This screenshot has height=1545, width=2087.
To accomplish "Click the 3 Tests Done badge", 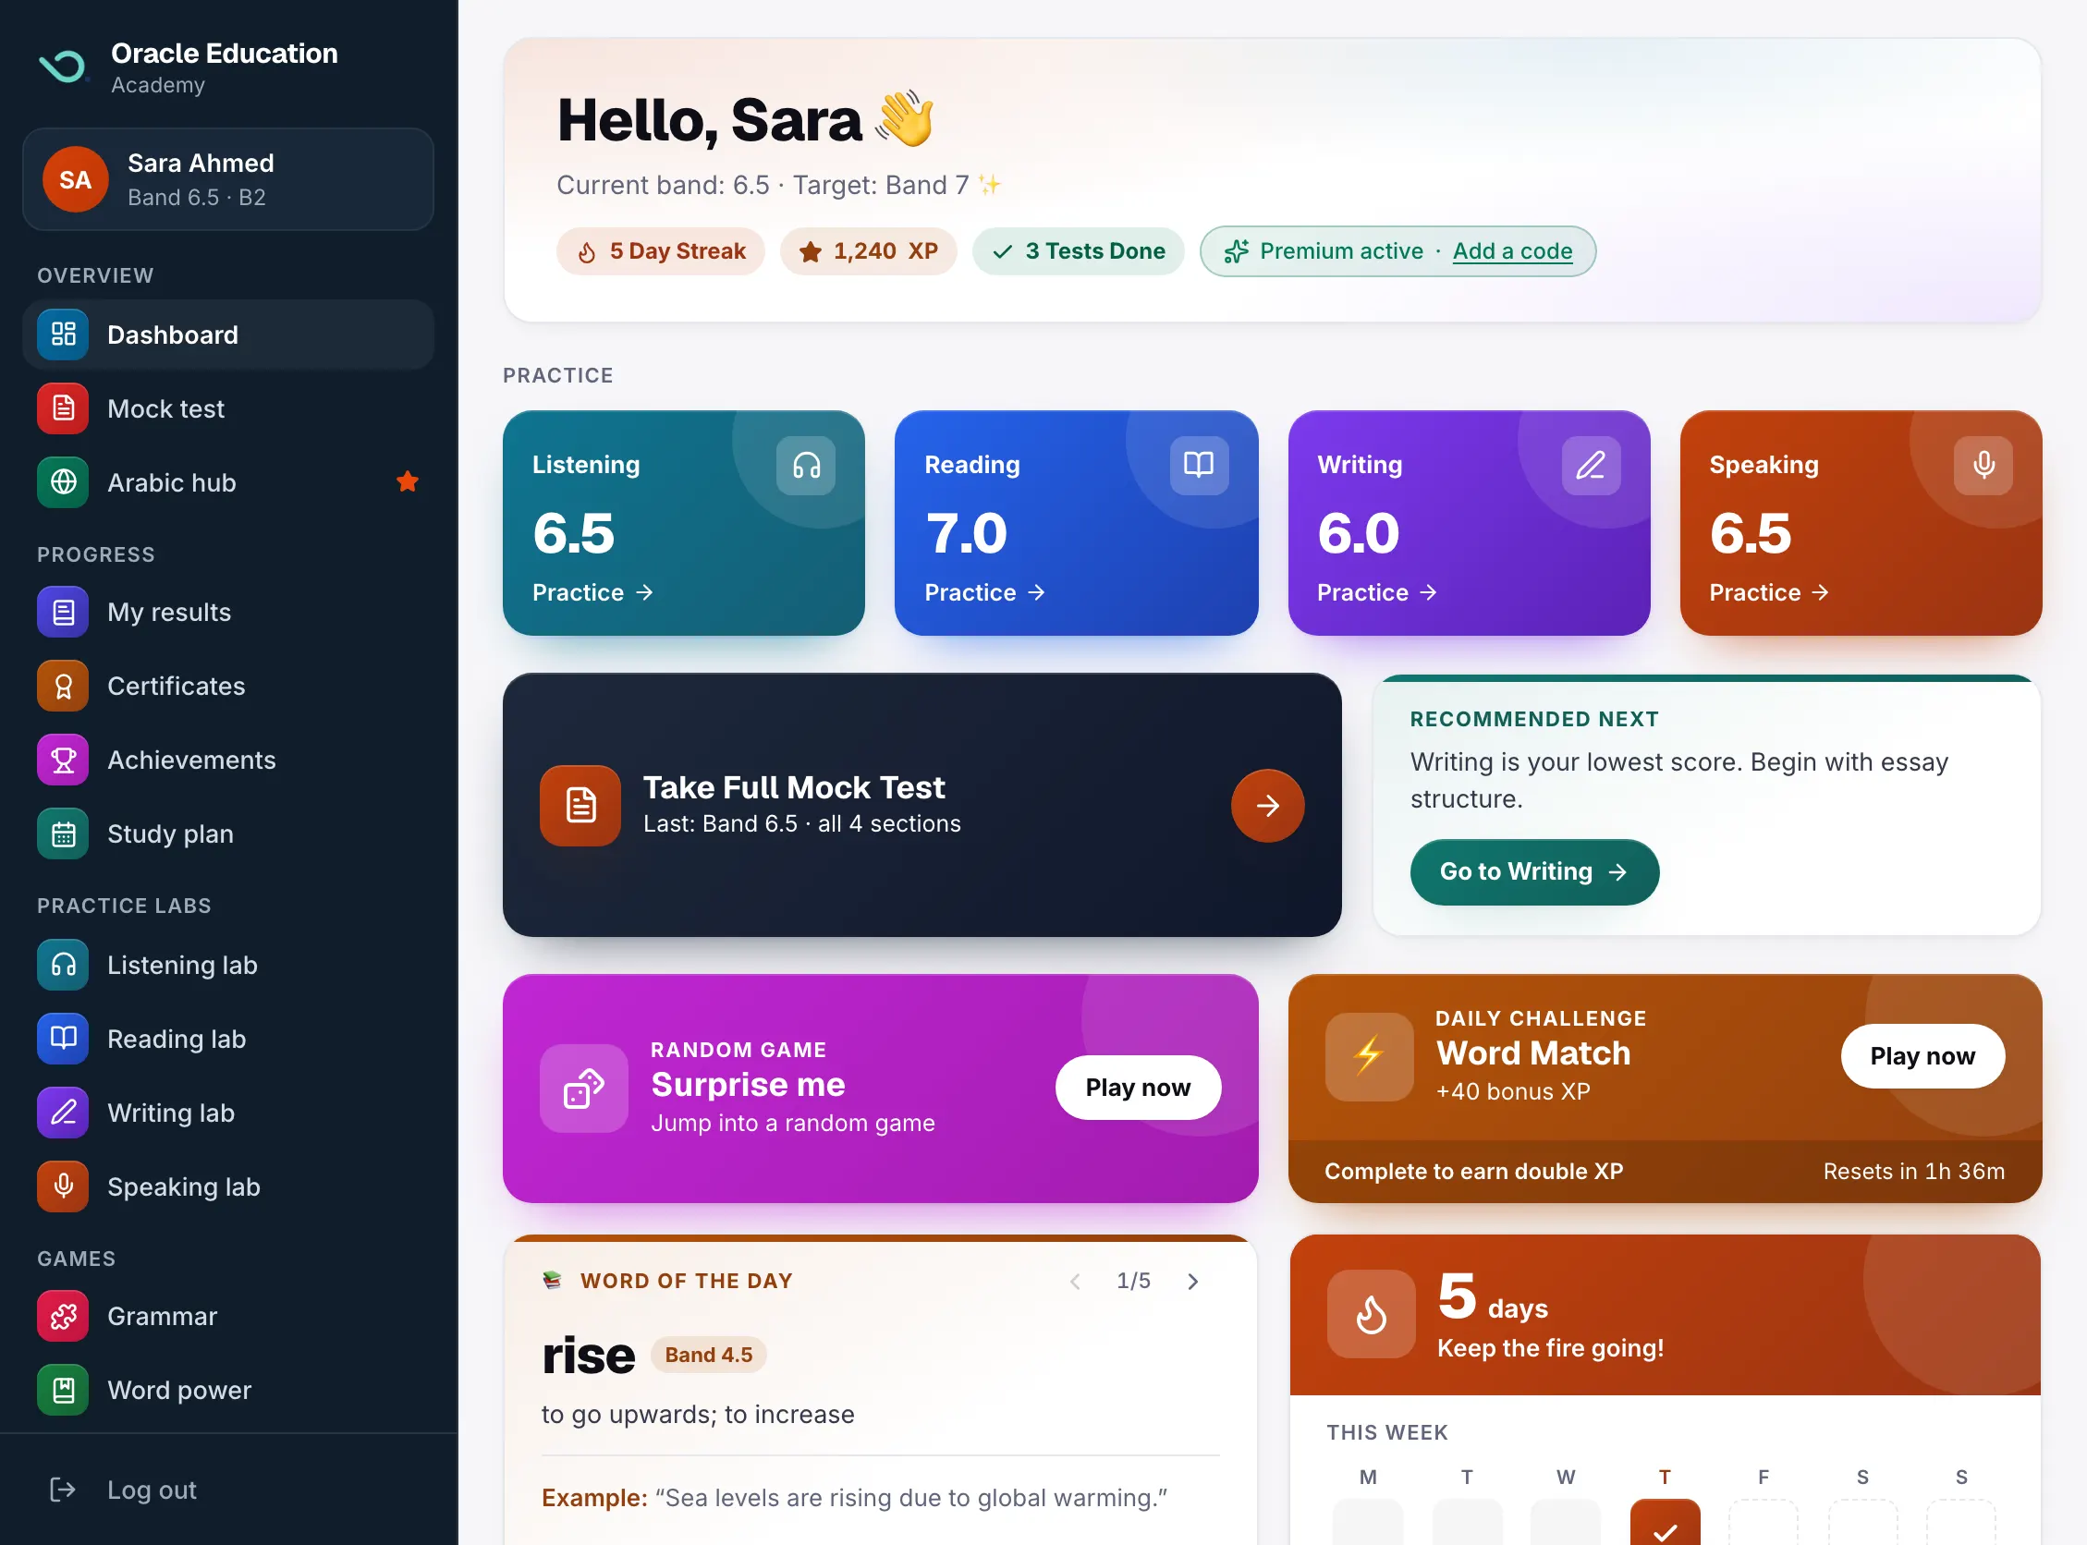I will point(1078,250).
